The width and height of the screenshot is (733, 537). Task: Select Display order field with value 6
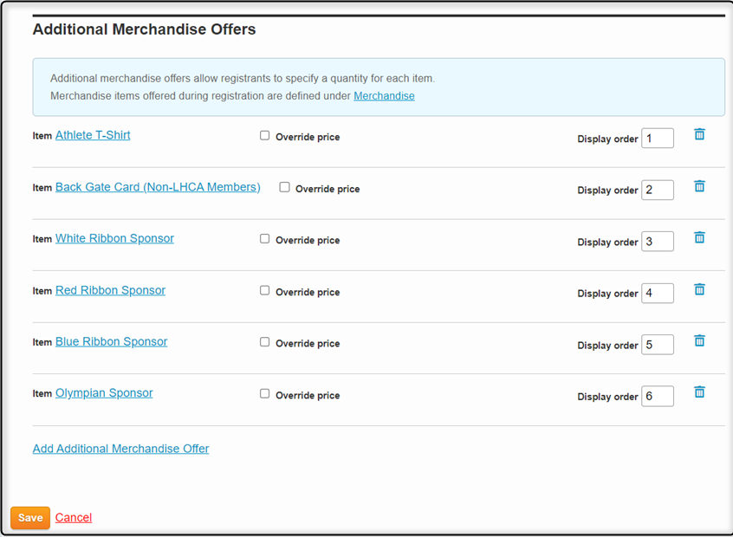tap(658, 397)
